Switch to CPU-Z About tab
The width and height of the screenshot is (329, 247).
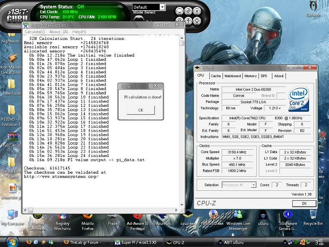click(x=278, y=76)
